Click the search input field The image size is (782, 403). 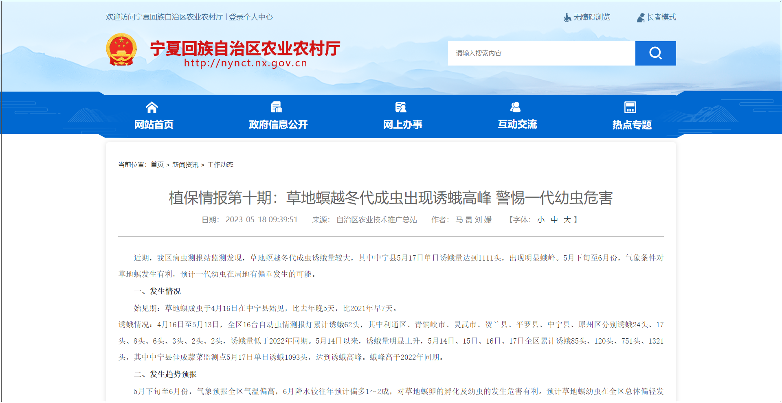[541, 53]
